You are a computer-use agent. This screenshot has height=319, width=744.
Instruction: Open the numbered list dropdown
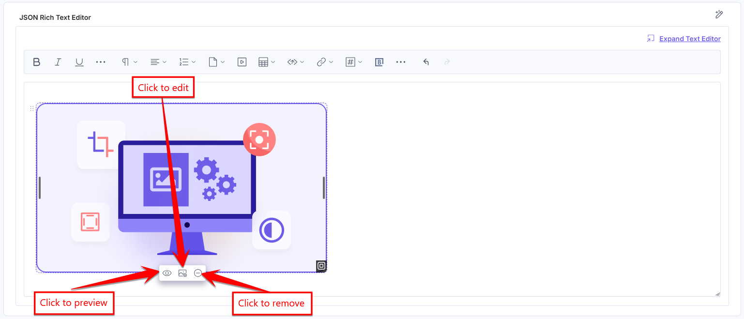click(187, 62)
